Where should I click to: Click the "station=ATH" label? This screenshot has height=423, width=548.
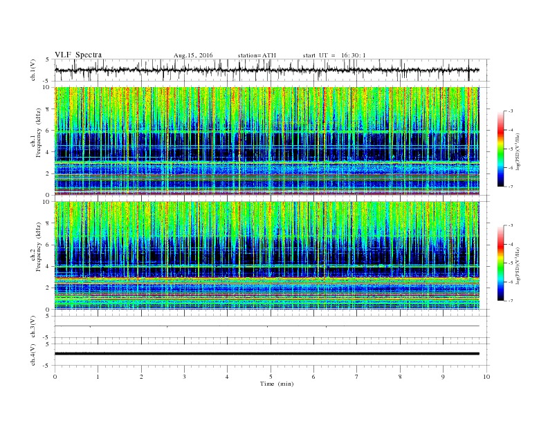tap(257, 55)
